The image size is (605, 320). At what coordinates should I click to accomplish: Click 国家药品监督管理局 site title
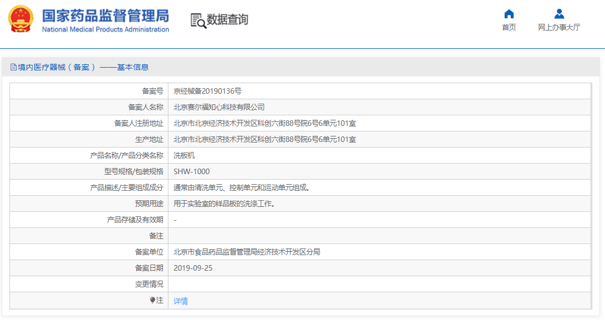[x=105, y=16]
